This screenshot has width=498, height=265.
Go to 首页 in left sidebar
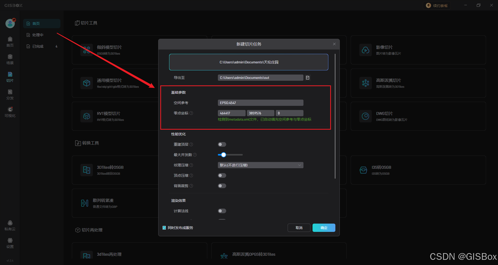click(10, 42)
